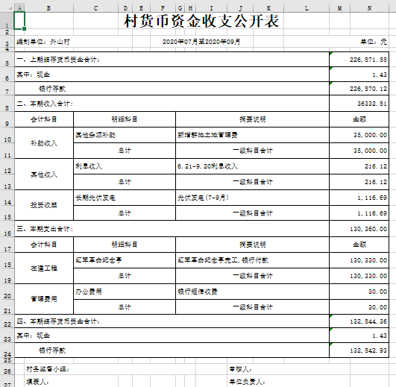The height and width of the screenshot is (387, 396).
Task: Click the 在建工程 merged cell
Action: point(44,268)
